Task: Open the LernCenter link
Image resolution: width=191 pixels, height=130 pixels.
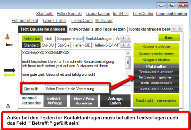Action: pos(143,14)
